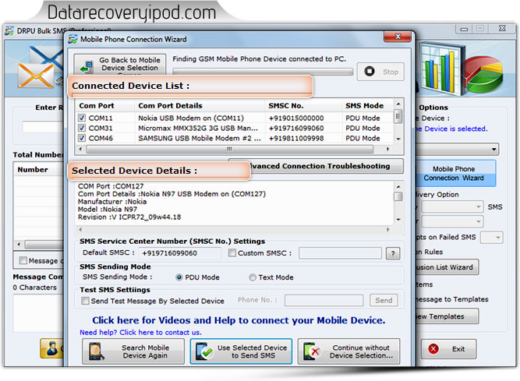Click the Go Back to Mobile Device Selection button
520x381 pixels.
click(120, 64)
